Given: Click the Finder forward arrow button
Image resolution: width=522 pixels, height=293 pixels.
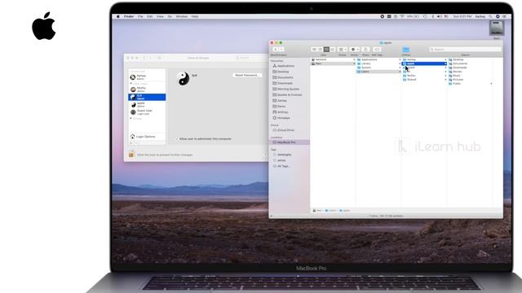Looking at the screenshot, I should [x=281, y=49].
